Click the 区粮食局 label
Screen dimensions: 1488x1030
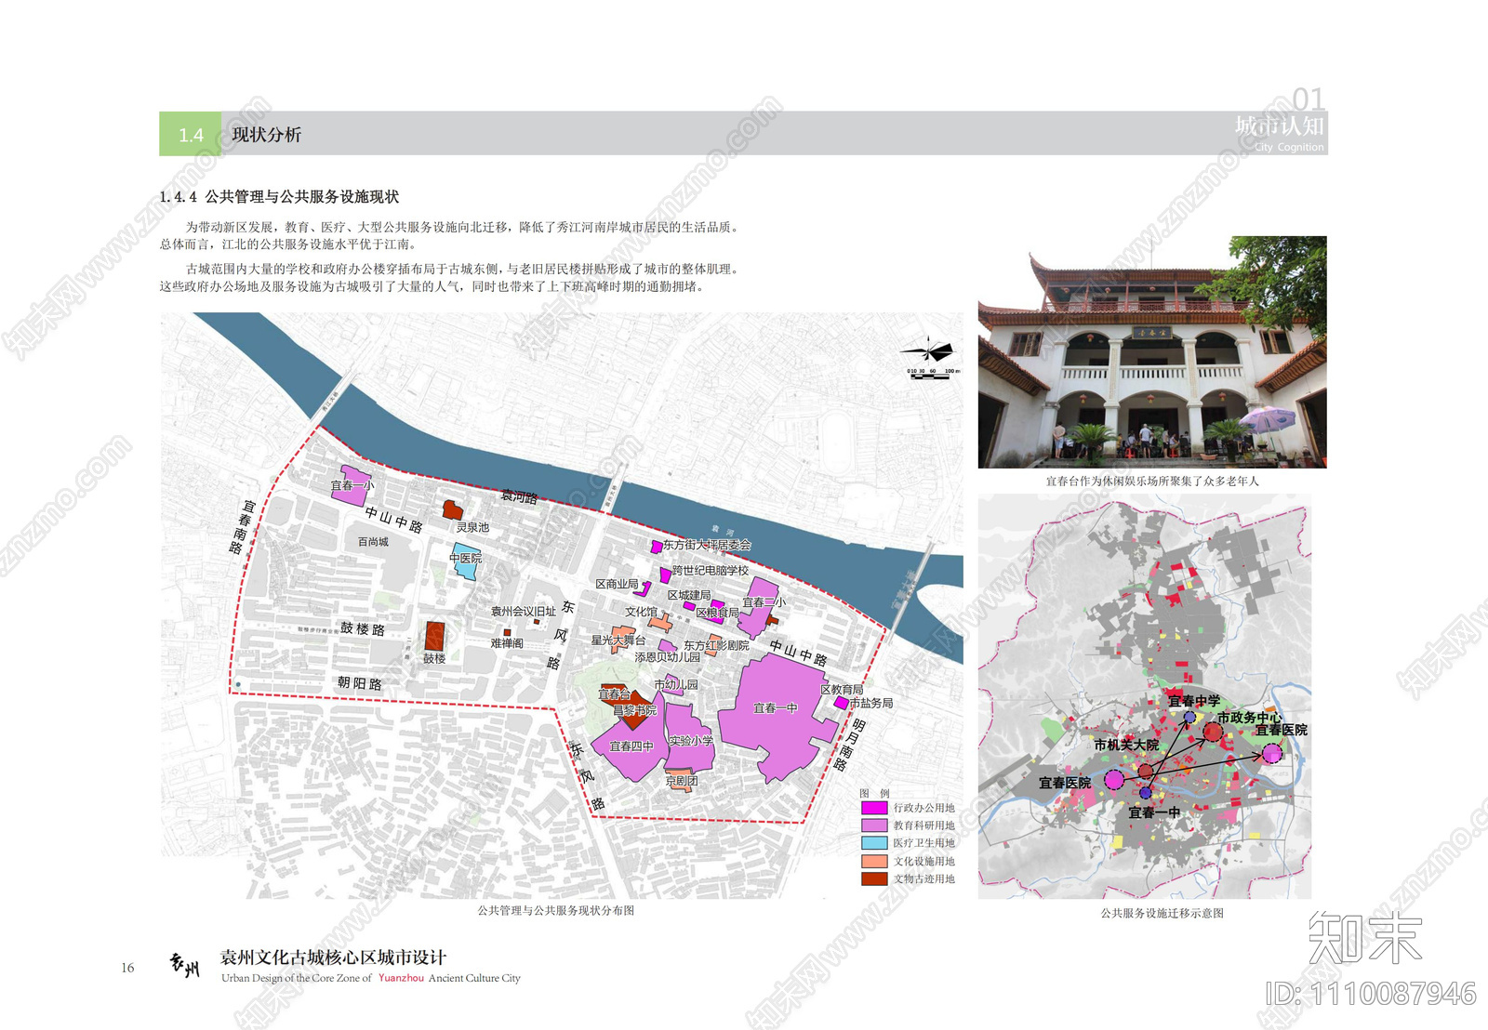[718, 613]
